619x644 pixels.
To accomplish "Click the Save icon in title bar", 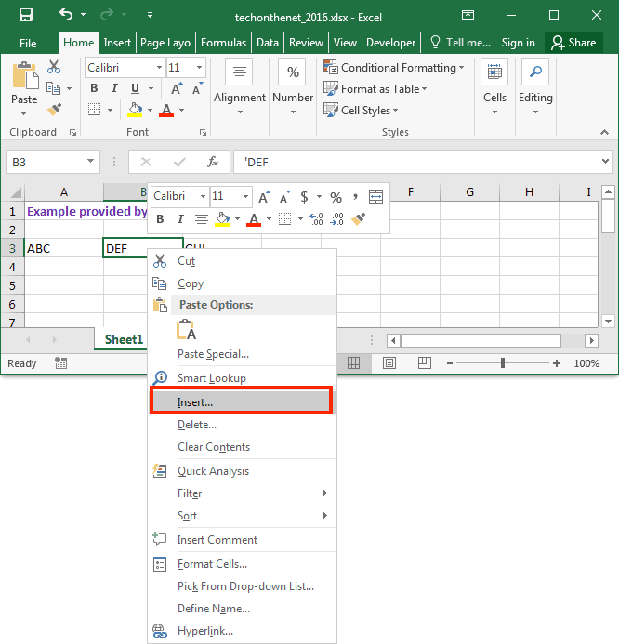I will pyautogui.click(x=26, y=15).
